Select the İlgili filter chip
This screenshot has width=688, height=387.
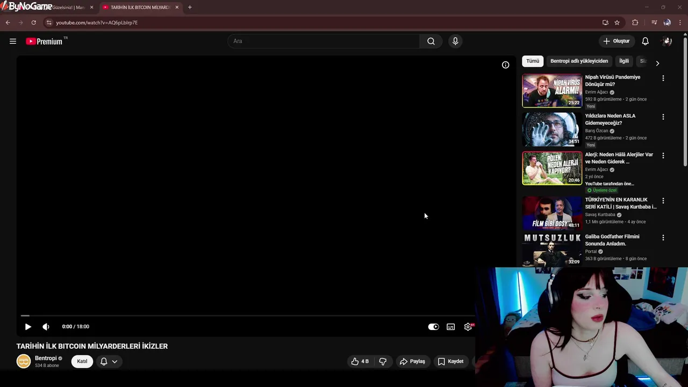click(x=624, y=61)
